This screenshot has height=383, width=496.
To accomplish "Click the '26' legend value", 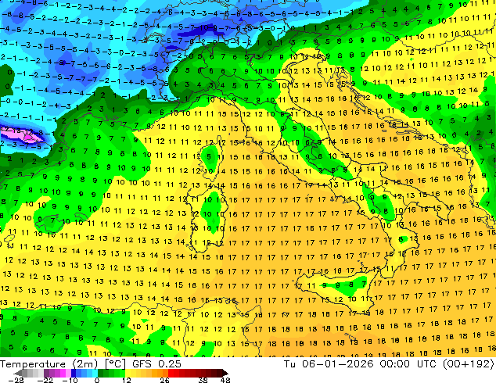I will (164, 380).
